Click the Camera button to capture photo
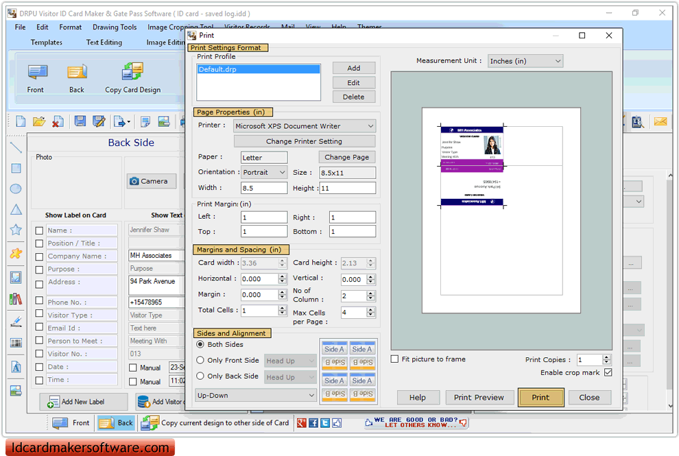This screenshot has height=456, width=679. pyautogui.click(x=151, y=181)
